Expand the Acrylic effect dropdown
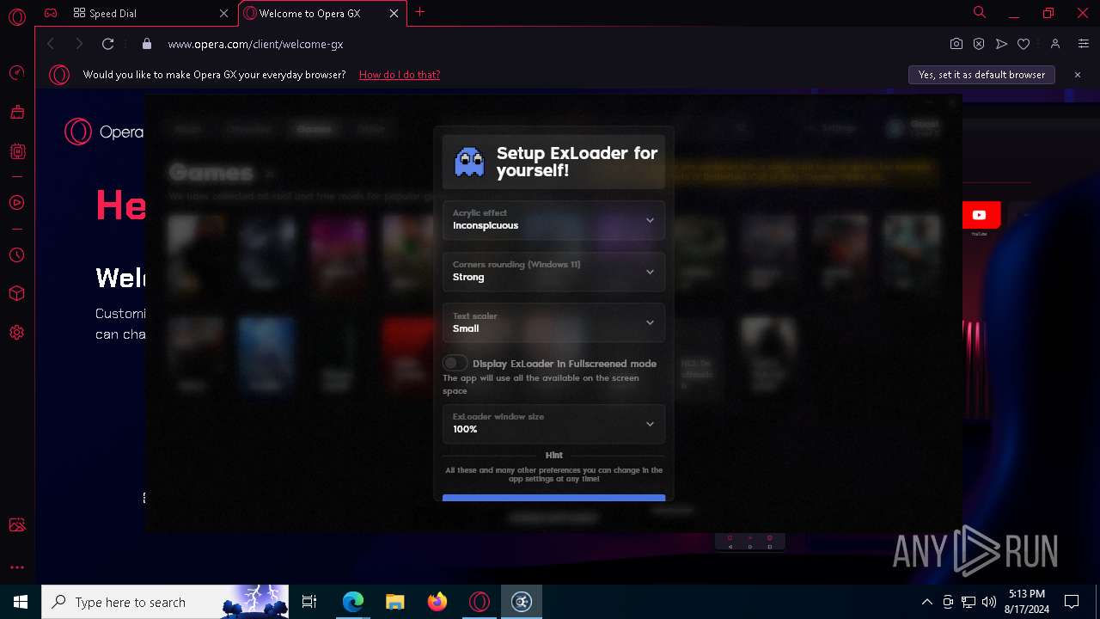 coord(553,220)
